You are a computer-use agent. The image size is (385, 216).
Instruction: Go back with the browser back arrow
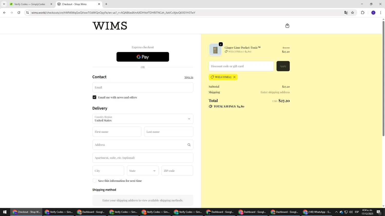pos(4,13)
